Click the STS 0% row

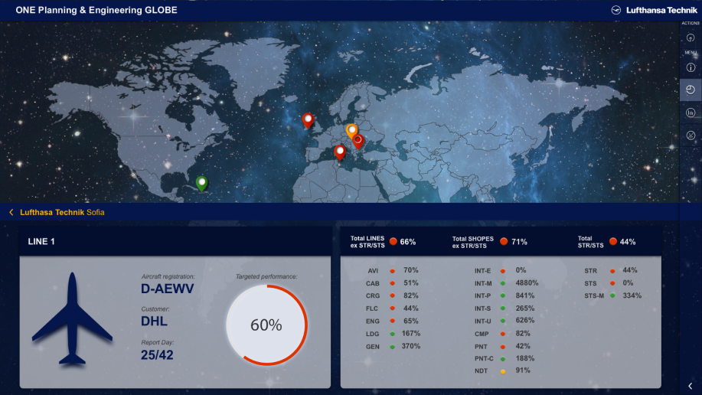[x=609, y=283]
